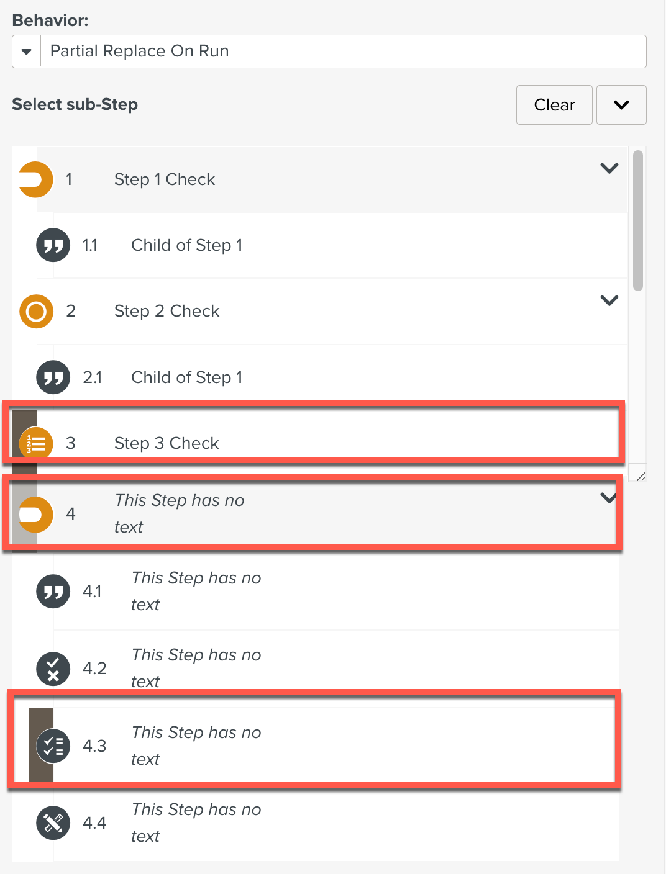This screenshot has height=874, width=666.
Task: Click the checklist icon for step 4.3
Action: click(x=53, y=746)
